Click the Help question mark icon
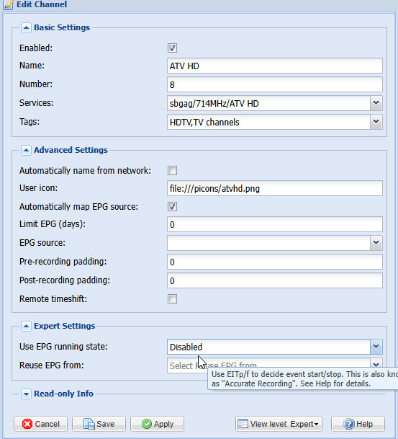This screenshot has height=439, width=398. [x=349, y=424]
